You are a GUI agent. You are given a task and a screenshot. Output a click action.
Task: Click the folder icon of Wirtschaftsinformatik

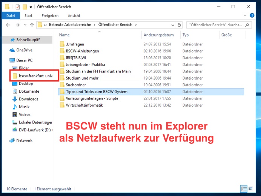(x=62, y=105)
